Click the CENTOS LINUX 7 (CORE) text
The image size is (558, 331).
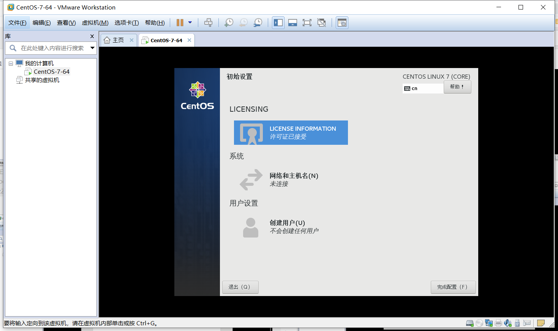[436, 77]
